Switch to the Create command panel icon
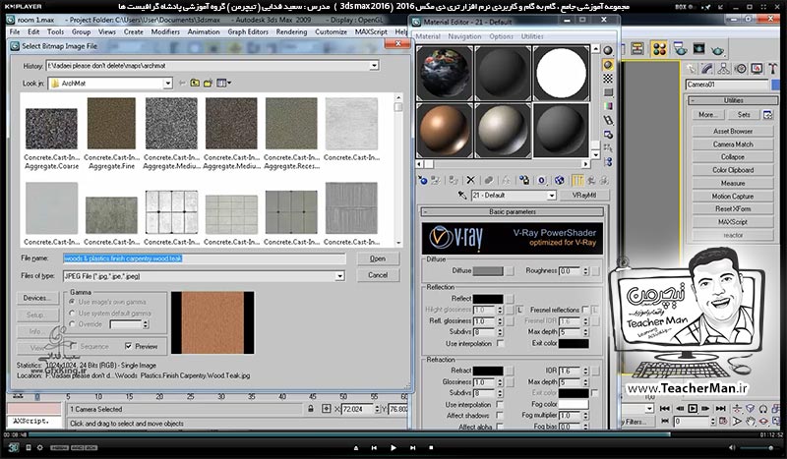This screenshot has height=459, width=787. [692, 68]
